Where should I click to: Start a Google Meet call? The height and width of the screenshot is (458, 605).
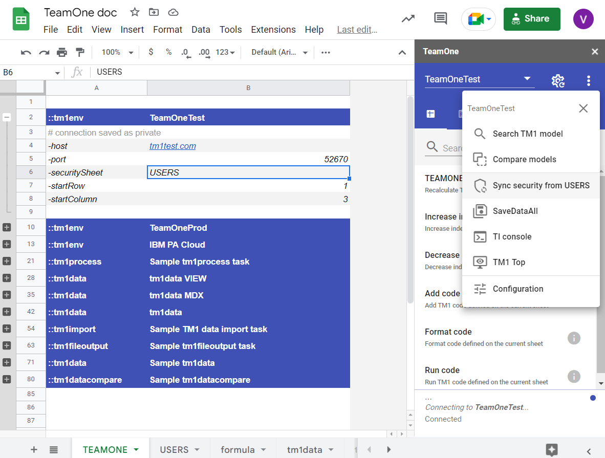pos(479,19)
